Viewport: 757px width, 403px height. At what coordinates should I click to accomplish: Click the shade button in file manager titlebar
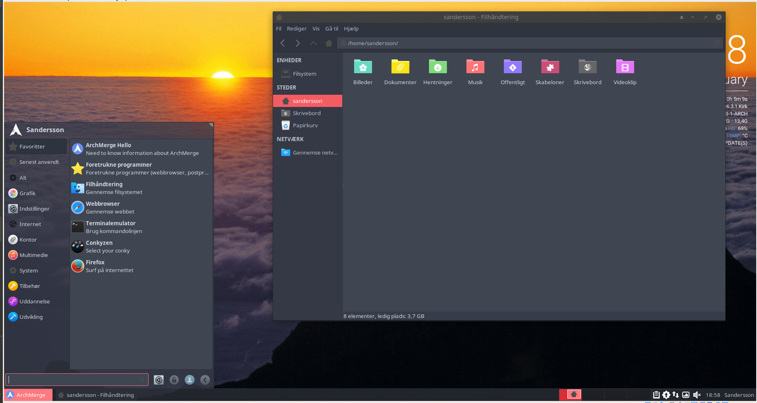pos(681,17)
